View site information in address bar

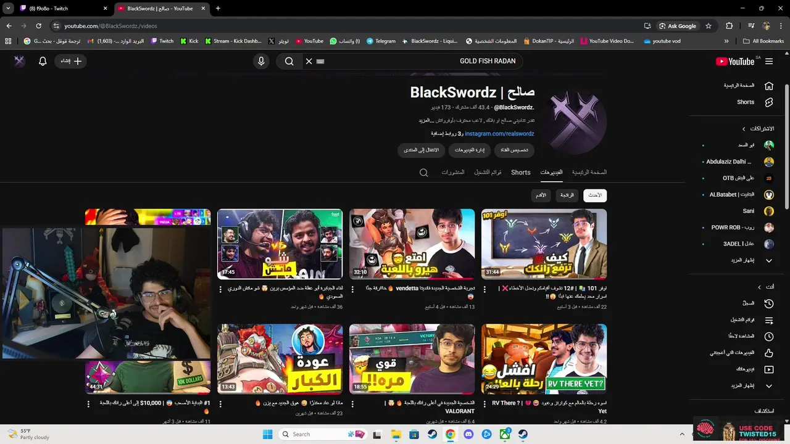coord(56,26)
